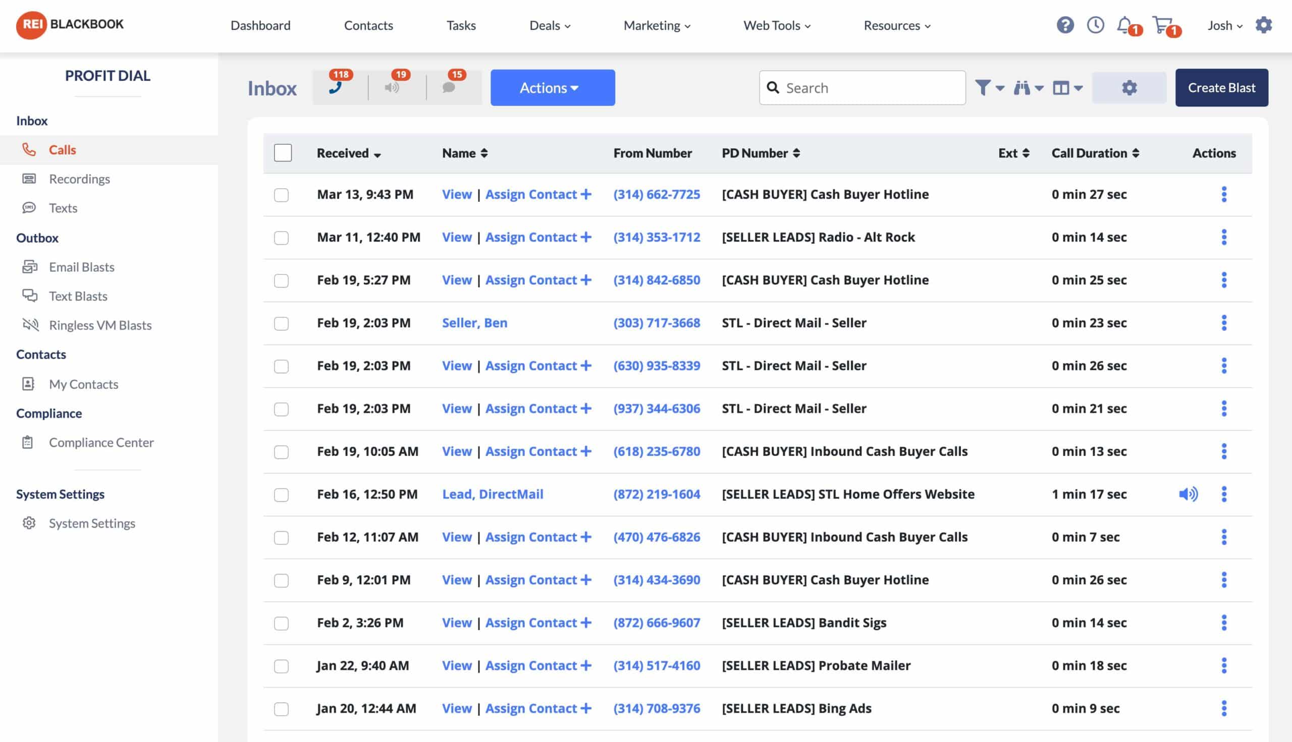Open the binoculars saved views dropdown
Viewport: 1292px width, 742px height.
click(1029, 88)
